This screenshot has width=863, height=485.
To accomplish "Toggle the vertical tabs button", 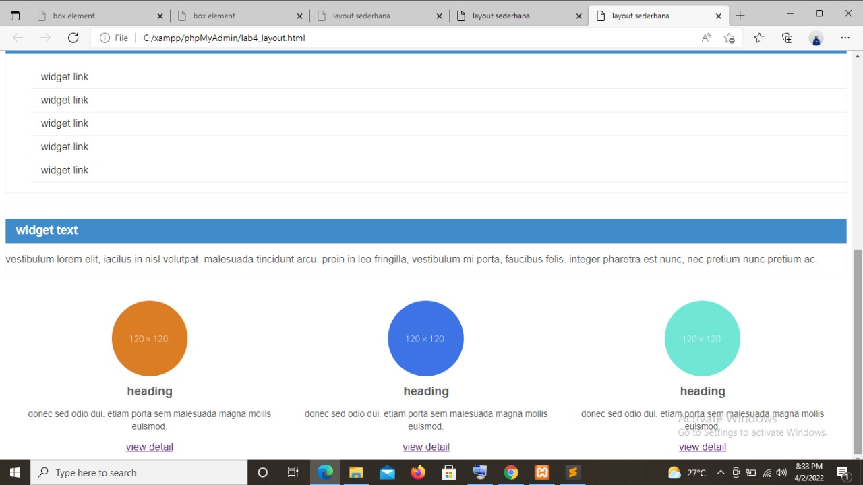I will pyautogui.click(x=15, y=14).
